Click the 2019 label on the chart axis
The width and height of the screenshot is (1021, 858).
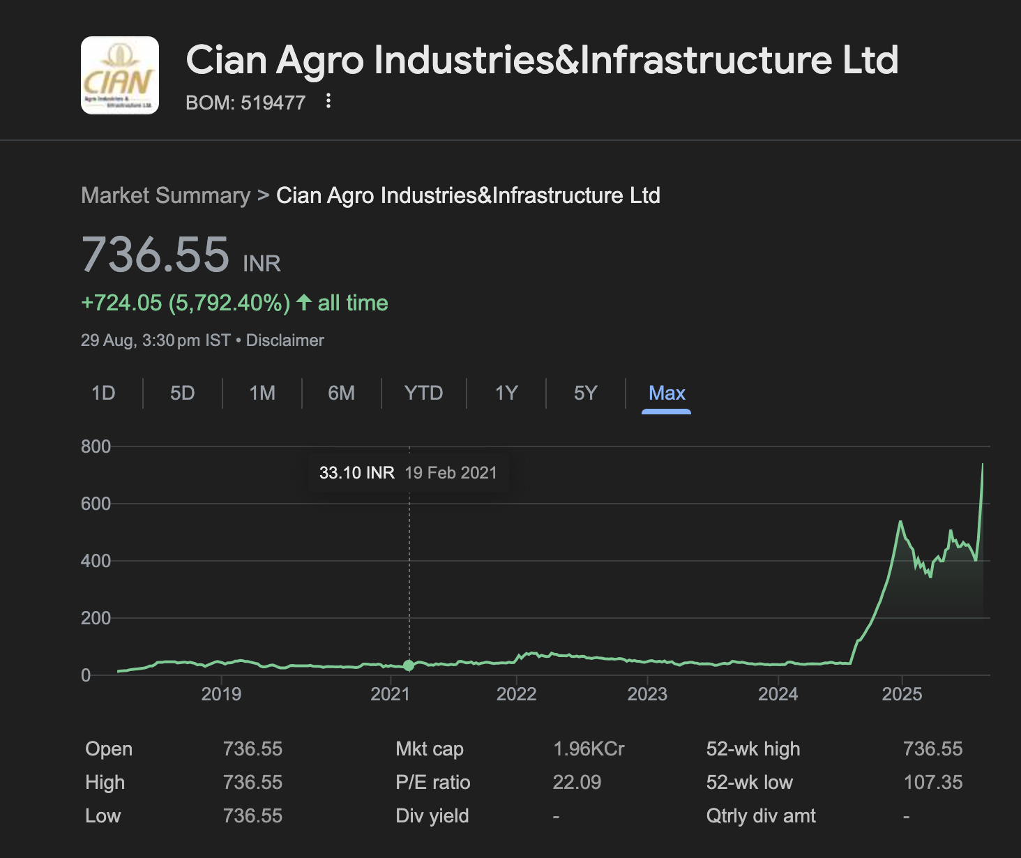pyautogui.click(x=221, y=694)
